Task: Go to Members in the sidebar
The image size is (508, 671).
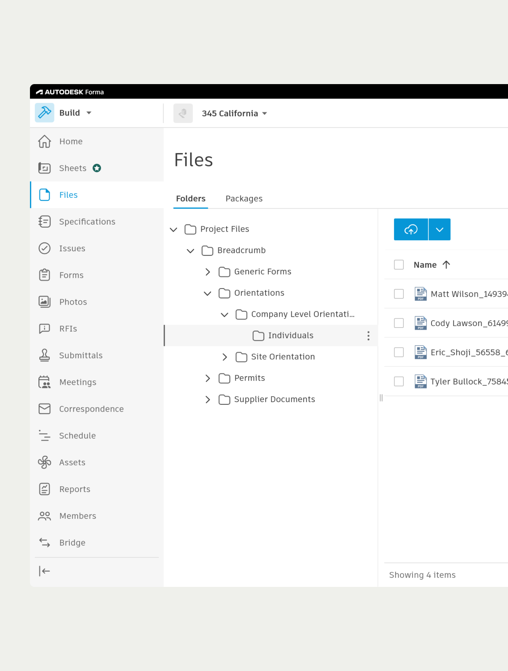Action: click(97, 516)
